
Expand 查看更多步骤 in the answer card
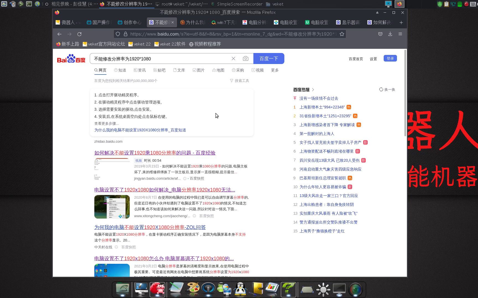[106, 123]
